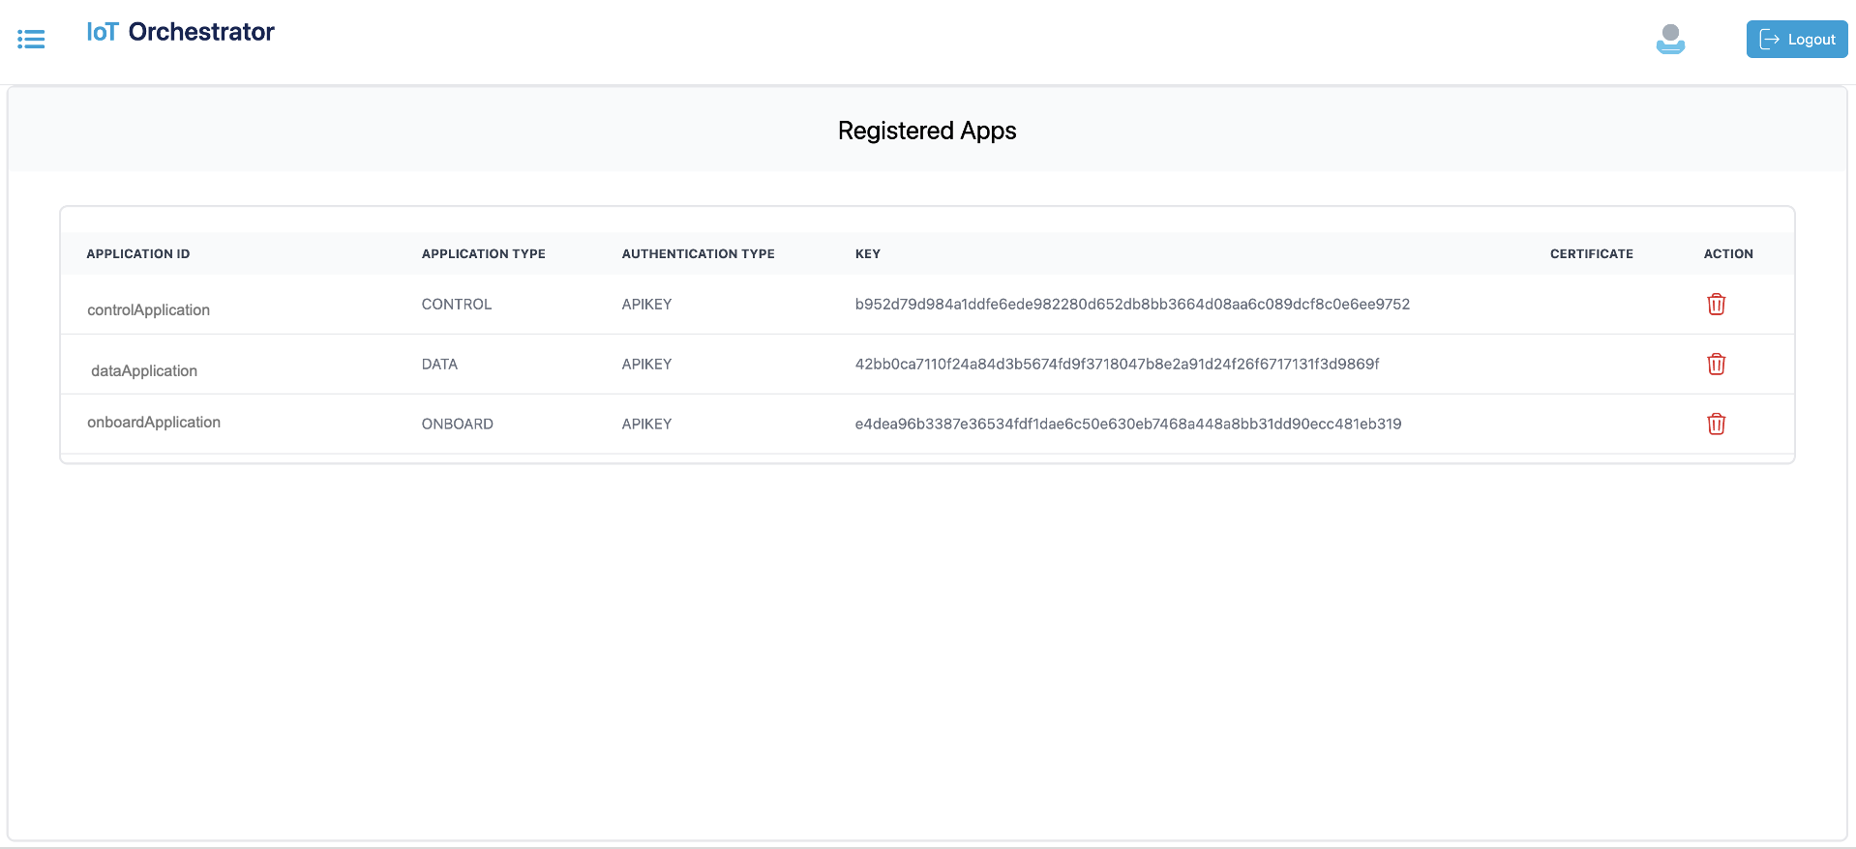Click APIKEY in the controlApplication row
This screenshot has width=1856, height=849.
point(646,304)
